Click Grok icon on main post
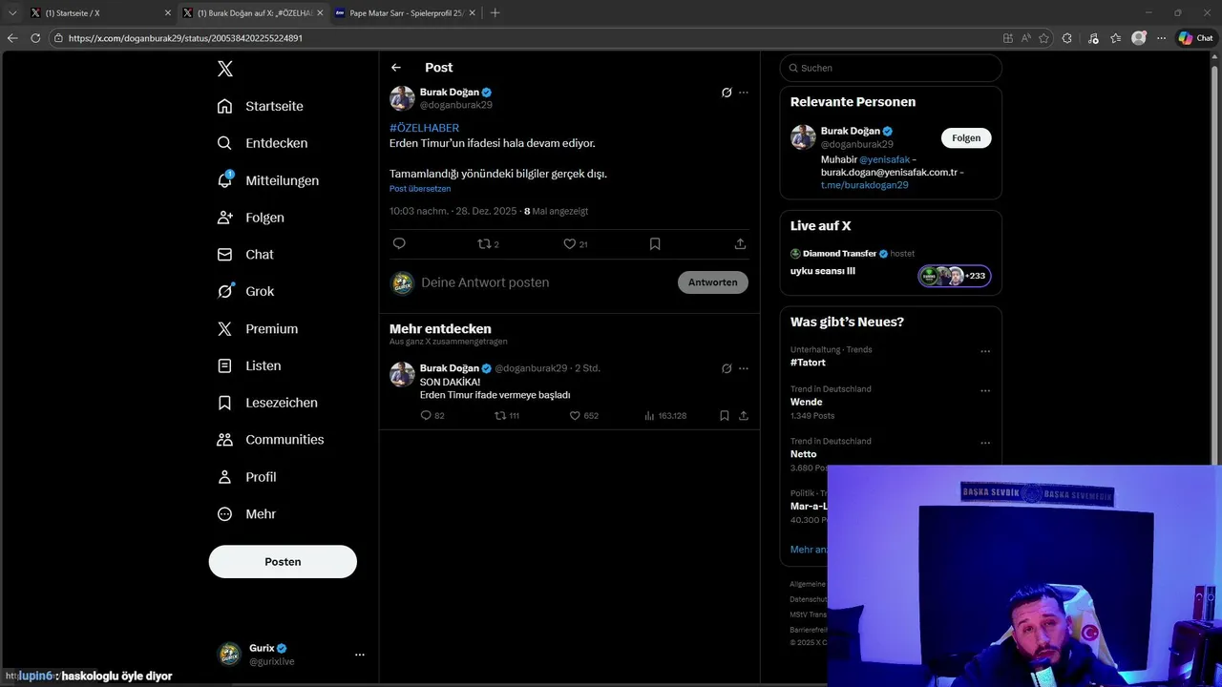The height and width of the screenshot is (687, 1222). point(727,93)
